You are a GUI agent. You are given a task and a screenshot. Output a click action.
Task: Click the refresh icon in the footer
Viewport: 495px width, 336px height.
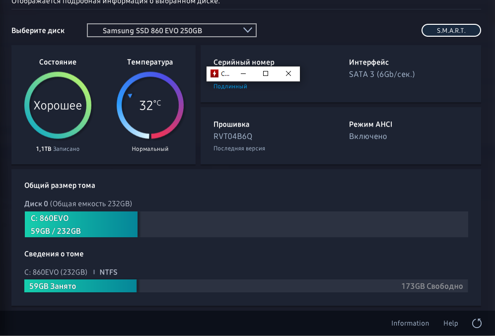point(477,323)
